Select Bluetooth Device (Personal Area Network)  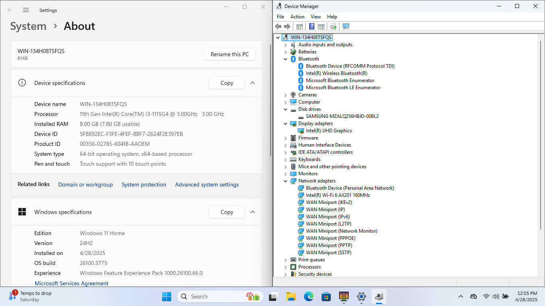pos(350,188)
